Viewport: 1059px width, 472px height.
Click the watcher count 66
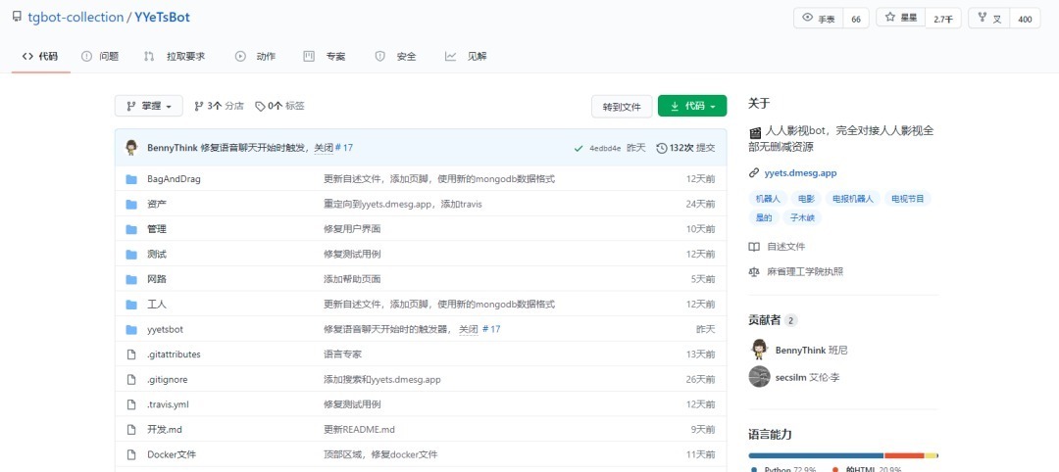pos(856,19)
